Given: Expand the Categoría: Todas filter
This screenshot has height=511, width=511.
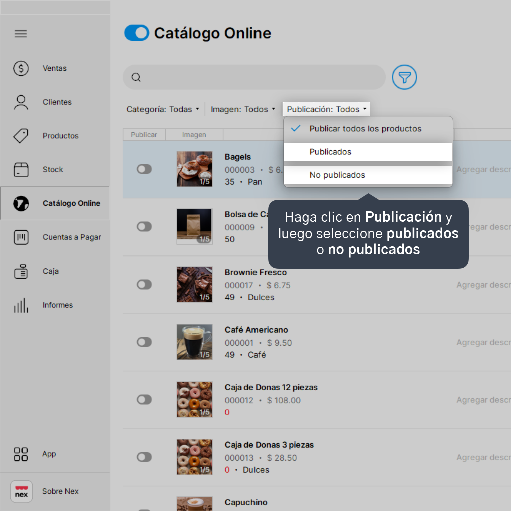Looking at the screenshot, I should pos(163,109).
